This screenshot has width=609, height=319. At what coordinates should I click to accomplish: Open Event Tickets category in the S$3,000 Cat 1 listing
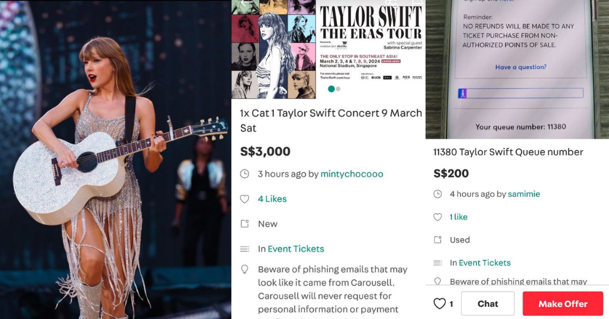click(x=296, y=249)
